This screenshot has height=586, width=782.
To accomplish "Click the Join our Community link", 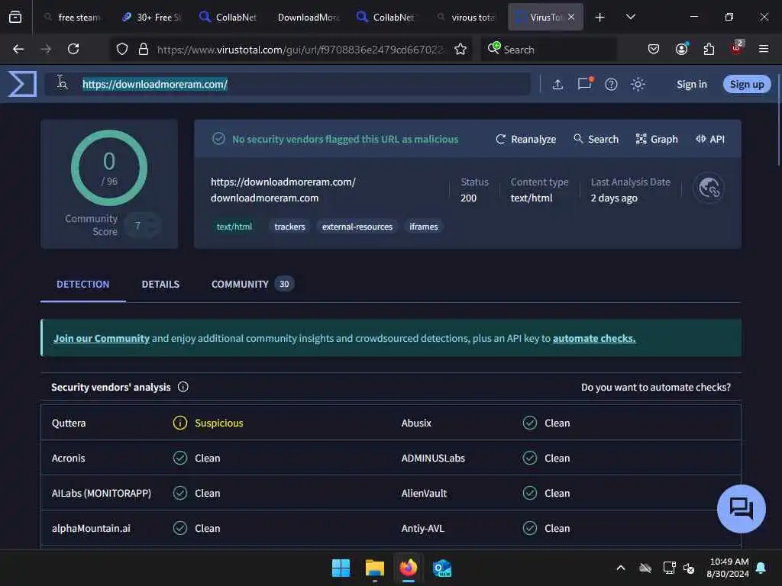I will click(102, 338).
